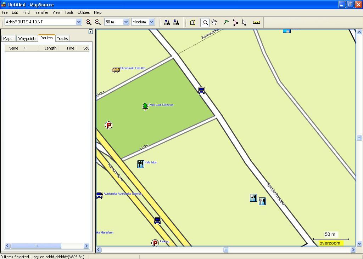
Task: Sort routes by Name column header
Action: [13, 48]
